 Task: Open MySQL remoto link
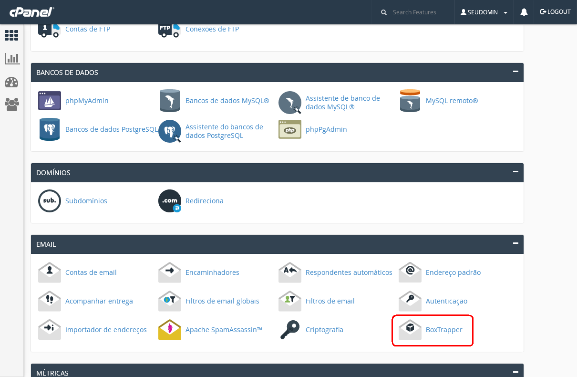pyautogui.click(x=452, y=101)
